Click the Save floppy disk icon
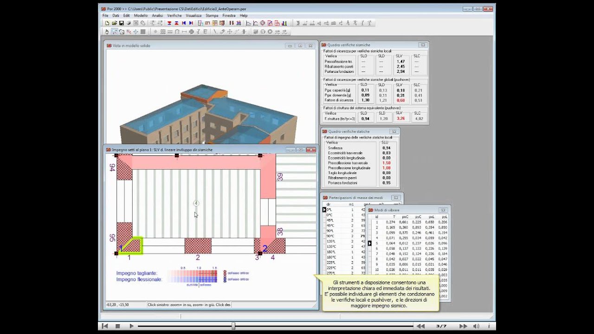 [122, 23]
